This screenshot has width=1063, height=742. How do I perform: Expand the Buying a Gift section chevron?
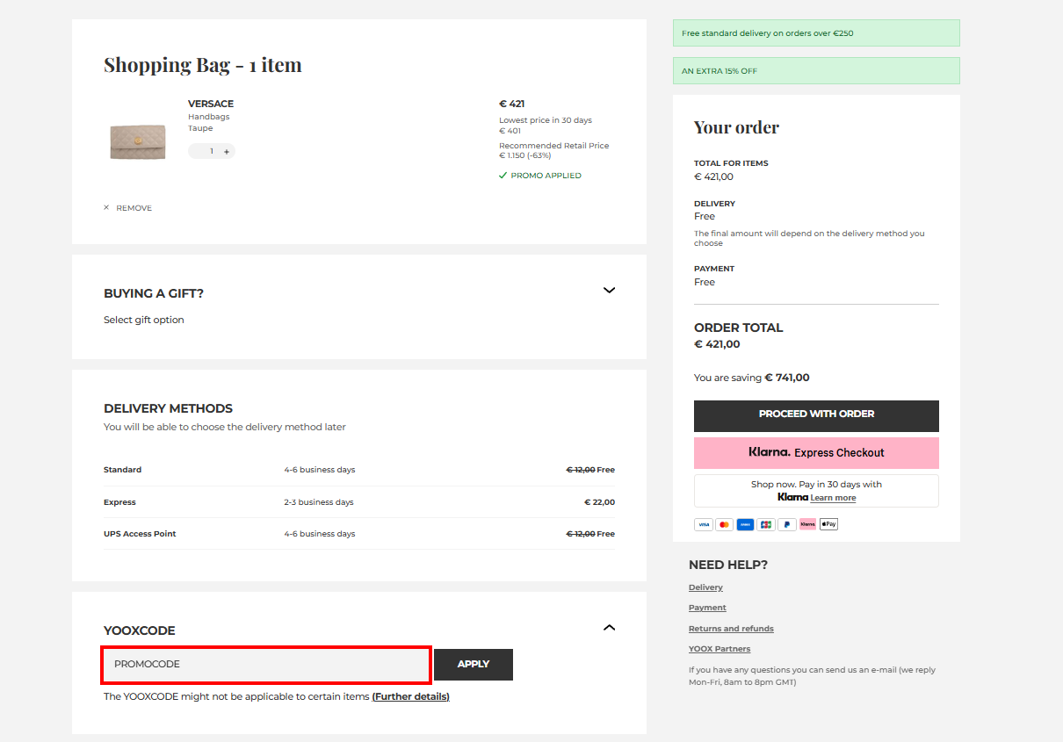[609, 290]
